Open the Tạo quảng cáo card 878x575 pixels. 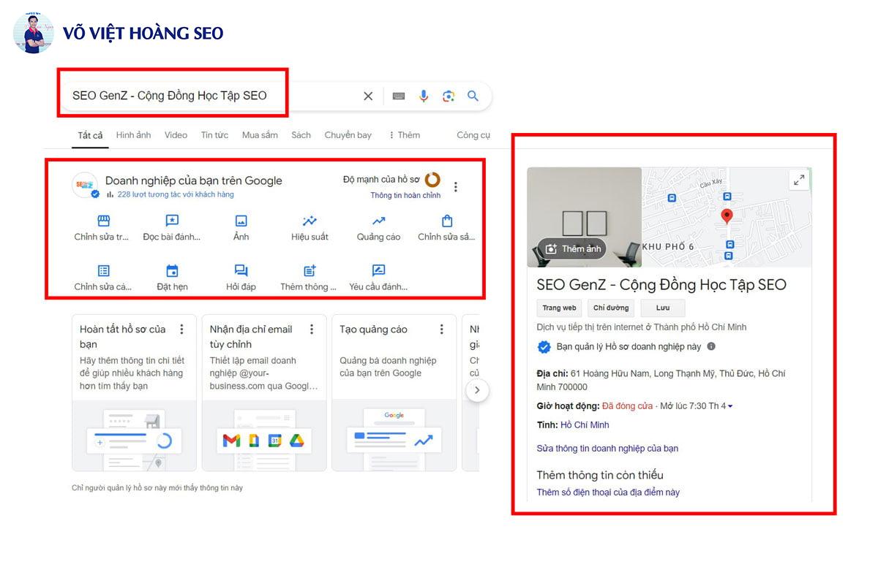(x=394, y=392)
